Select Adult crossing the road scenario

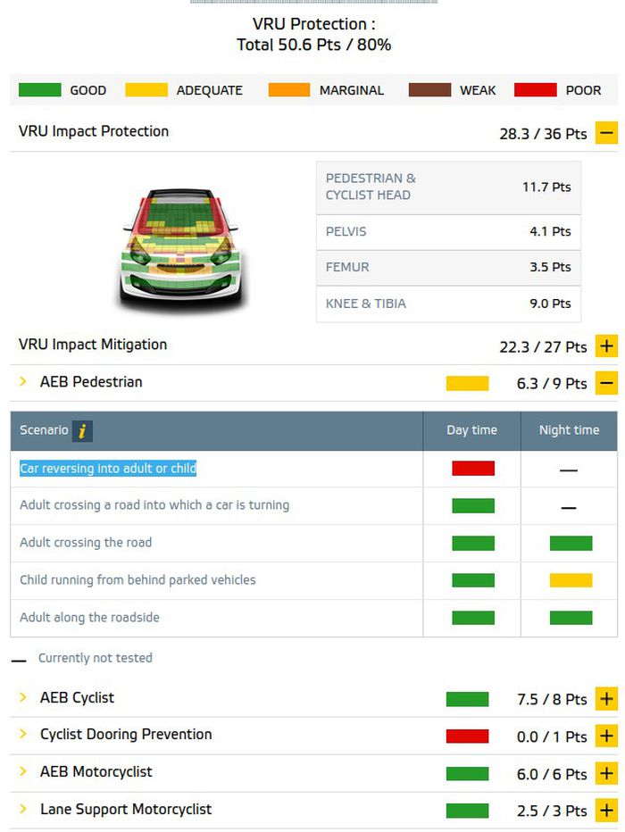coord(86,543)
